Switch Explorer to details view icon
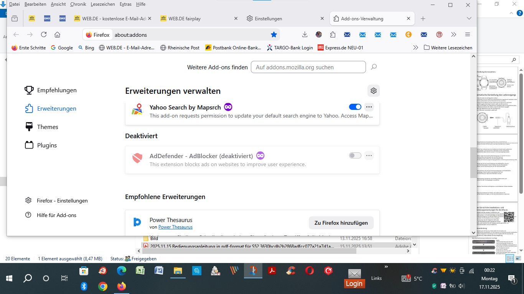 (x=510, y=259)
